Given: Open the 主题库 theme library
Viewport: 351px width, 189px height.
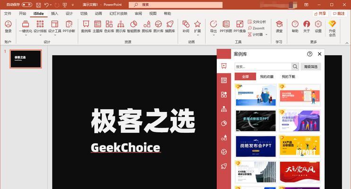Looking at the screenshot, I should [98, 26].
